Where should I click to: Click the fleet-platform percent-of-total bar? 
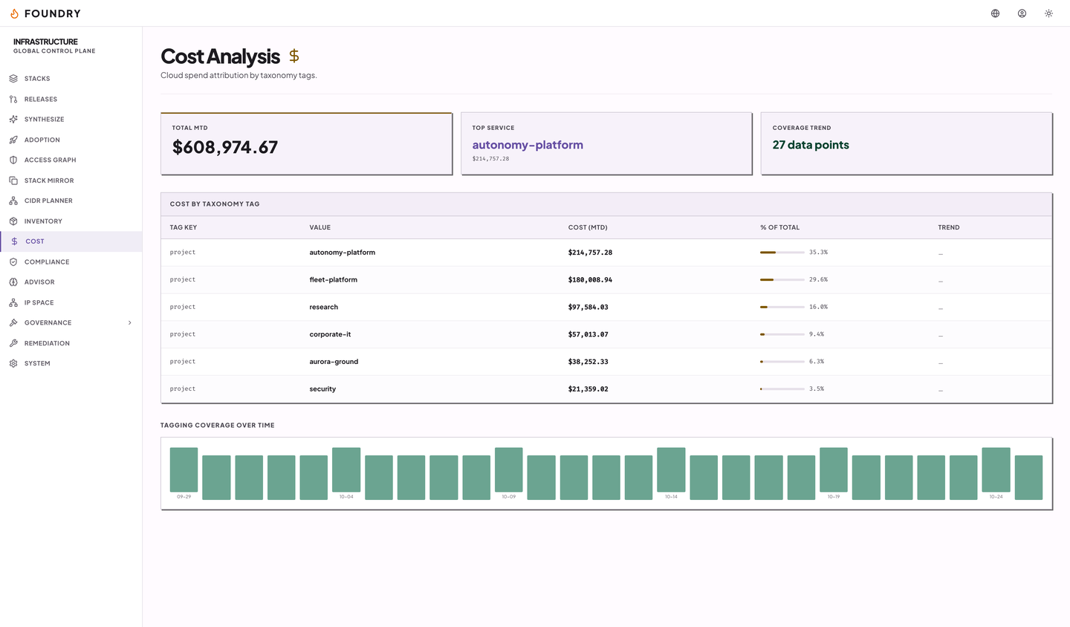tap(782, 280)
